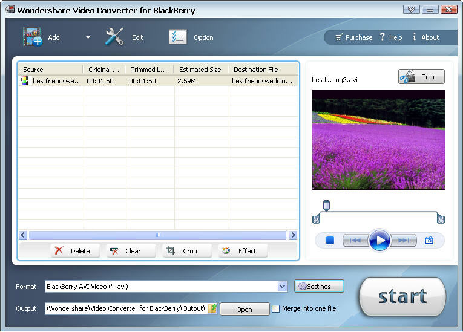
Task: Click the title bar menu arrow button
Action: click(411, 10)
